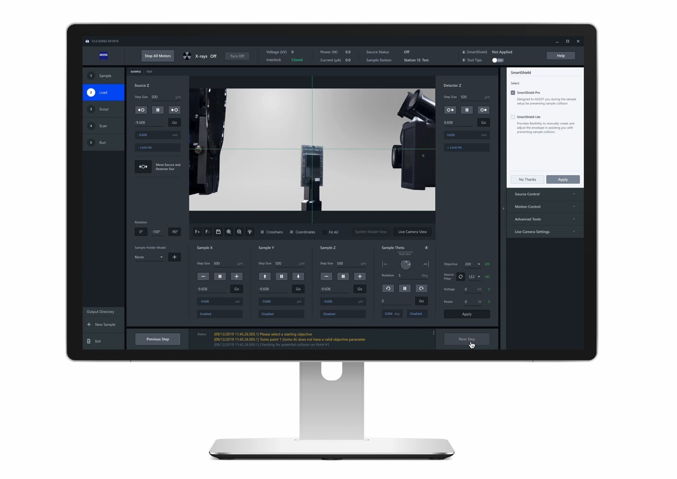Open the Sample Holder Model dropdown

[149, 257]
